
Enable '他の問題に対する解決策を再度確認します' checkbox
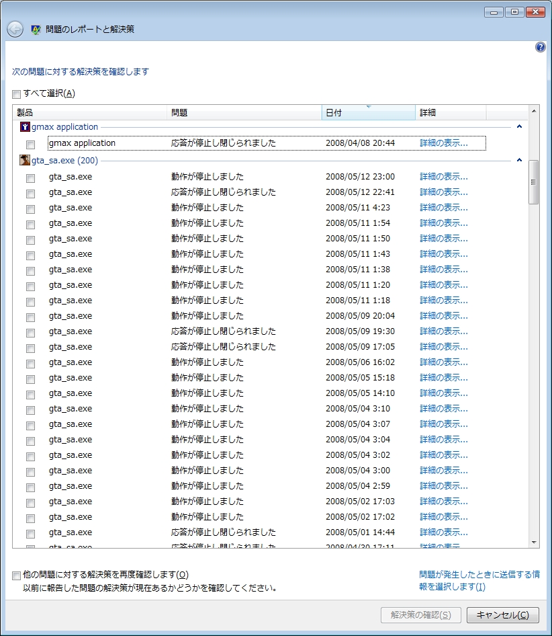(x=17, y=575)
